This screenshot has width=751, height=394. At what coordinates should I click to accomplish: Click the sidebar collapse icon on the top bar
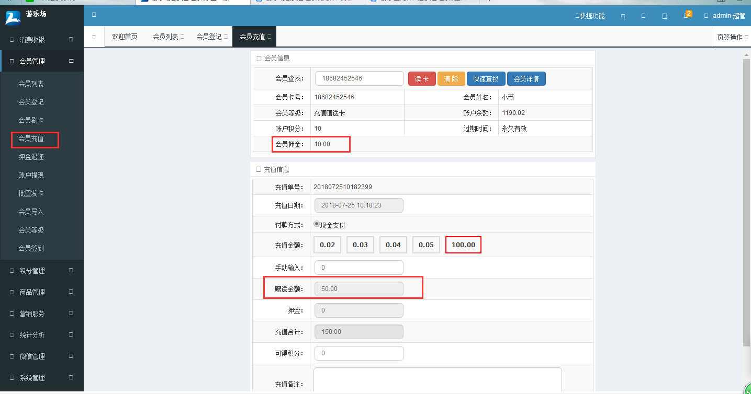(93, 15)
